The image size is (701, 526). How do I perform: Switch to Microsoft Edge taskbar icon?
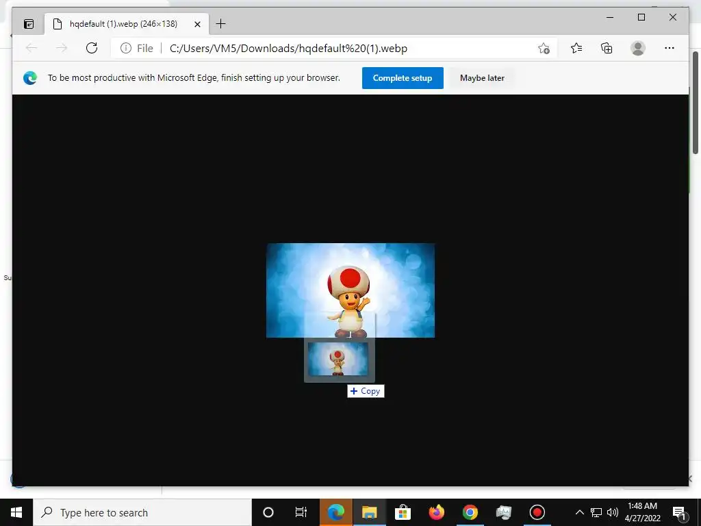point(335,512)
